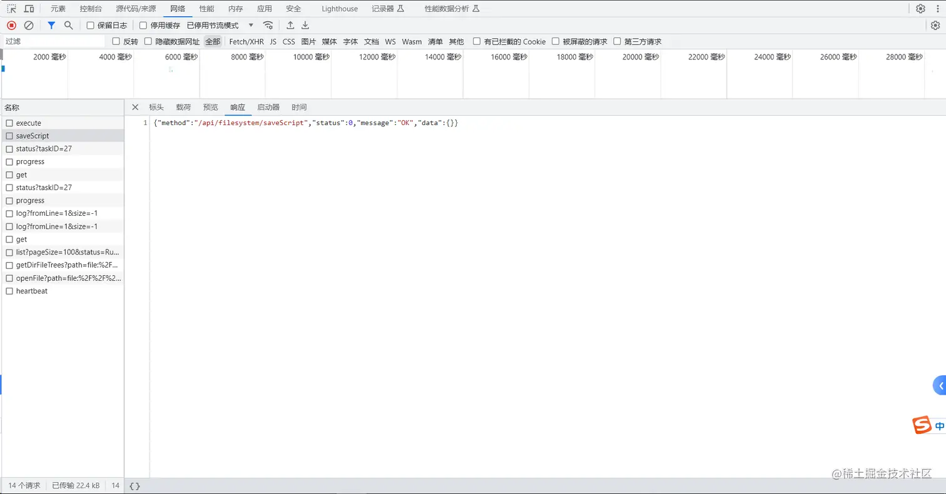
Task: Select the saveScript request row
Action: [63, 136]
